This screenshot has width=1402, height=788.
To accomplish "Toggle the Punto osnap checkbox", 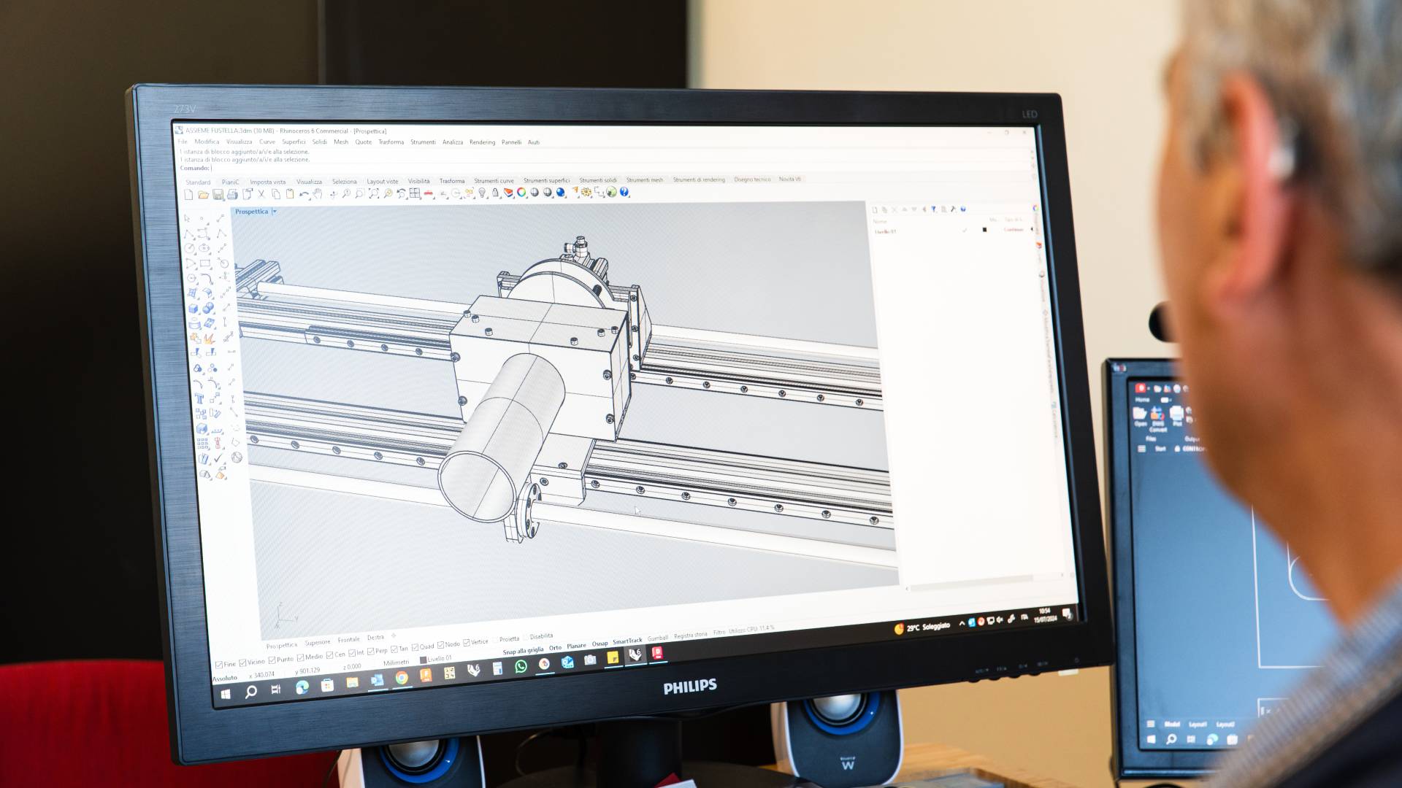I will point(272,660).
